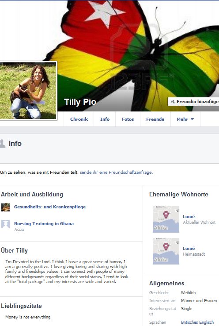Open Nursing Trainning in Ghana link
219x326 pixels.
point(44,224)
